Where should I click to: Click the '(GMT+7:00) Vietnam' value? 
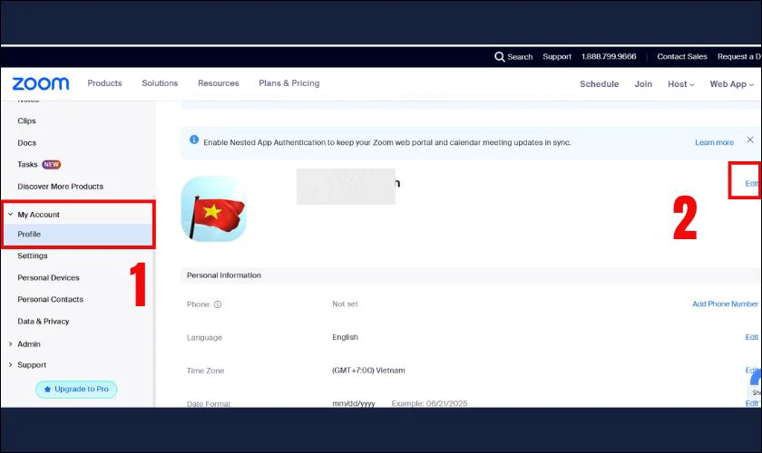point(368,371)
